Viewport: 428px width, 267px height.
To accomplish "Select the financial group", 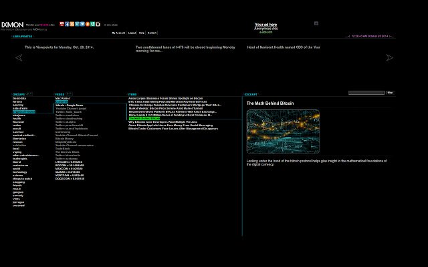I will 18,121.
